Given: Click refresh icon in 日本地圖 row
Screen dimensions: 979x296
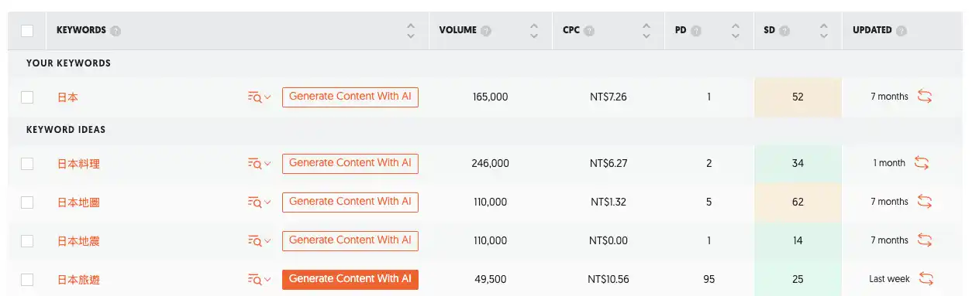Looking at the screenshot, I should point(924,202).
